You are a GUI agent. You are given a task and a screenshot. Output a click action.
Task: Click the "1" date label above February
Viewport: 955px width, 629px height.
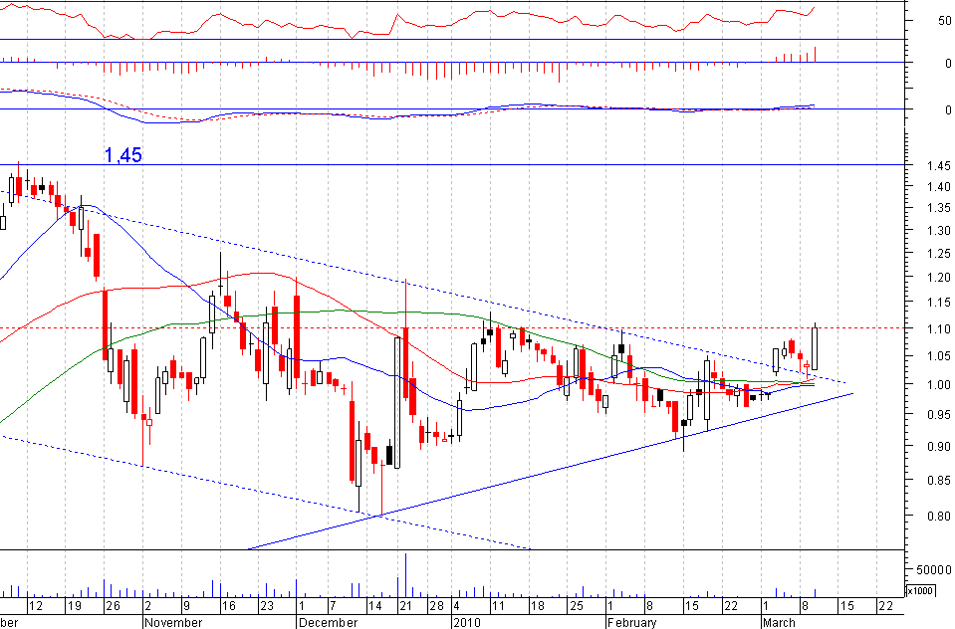point(610,606)
